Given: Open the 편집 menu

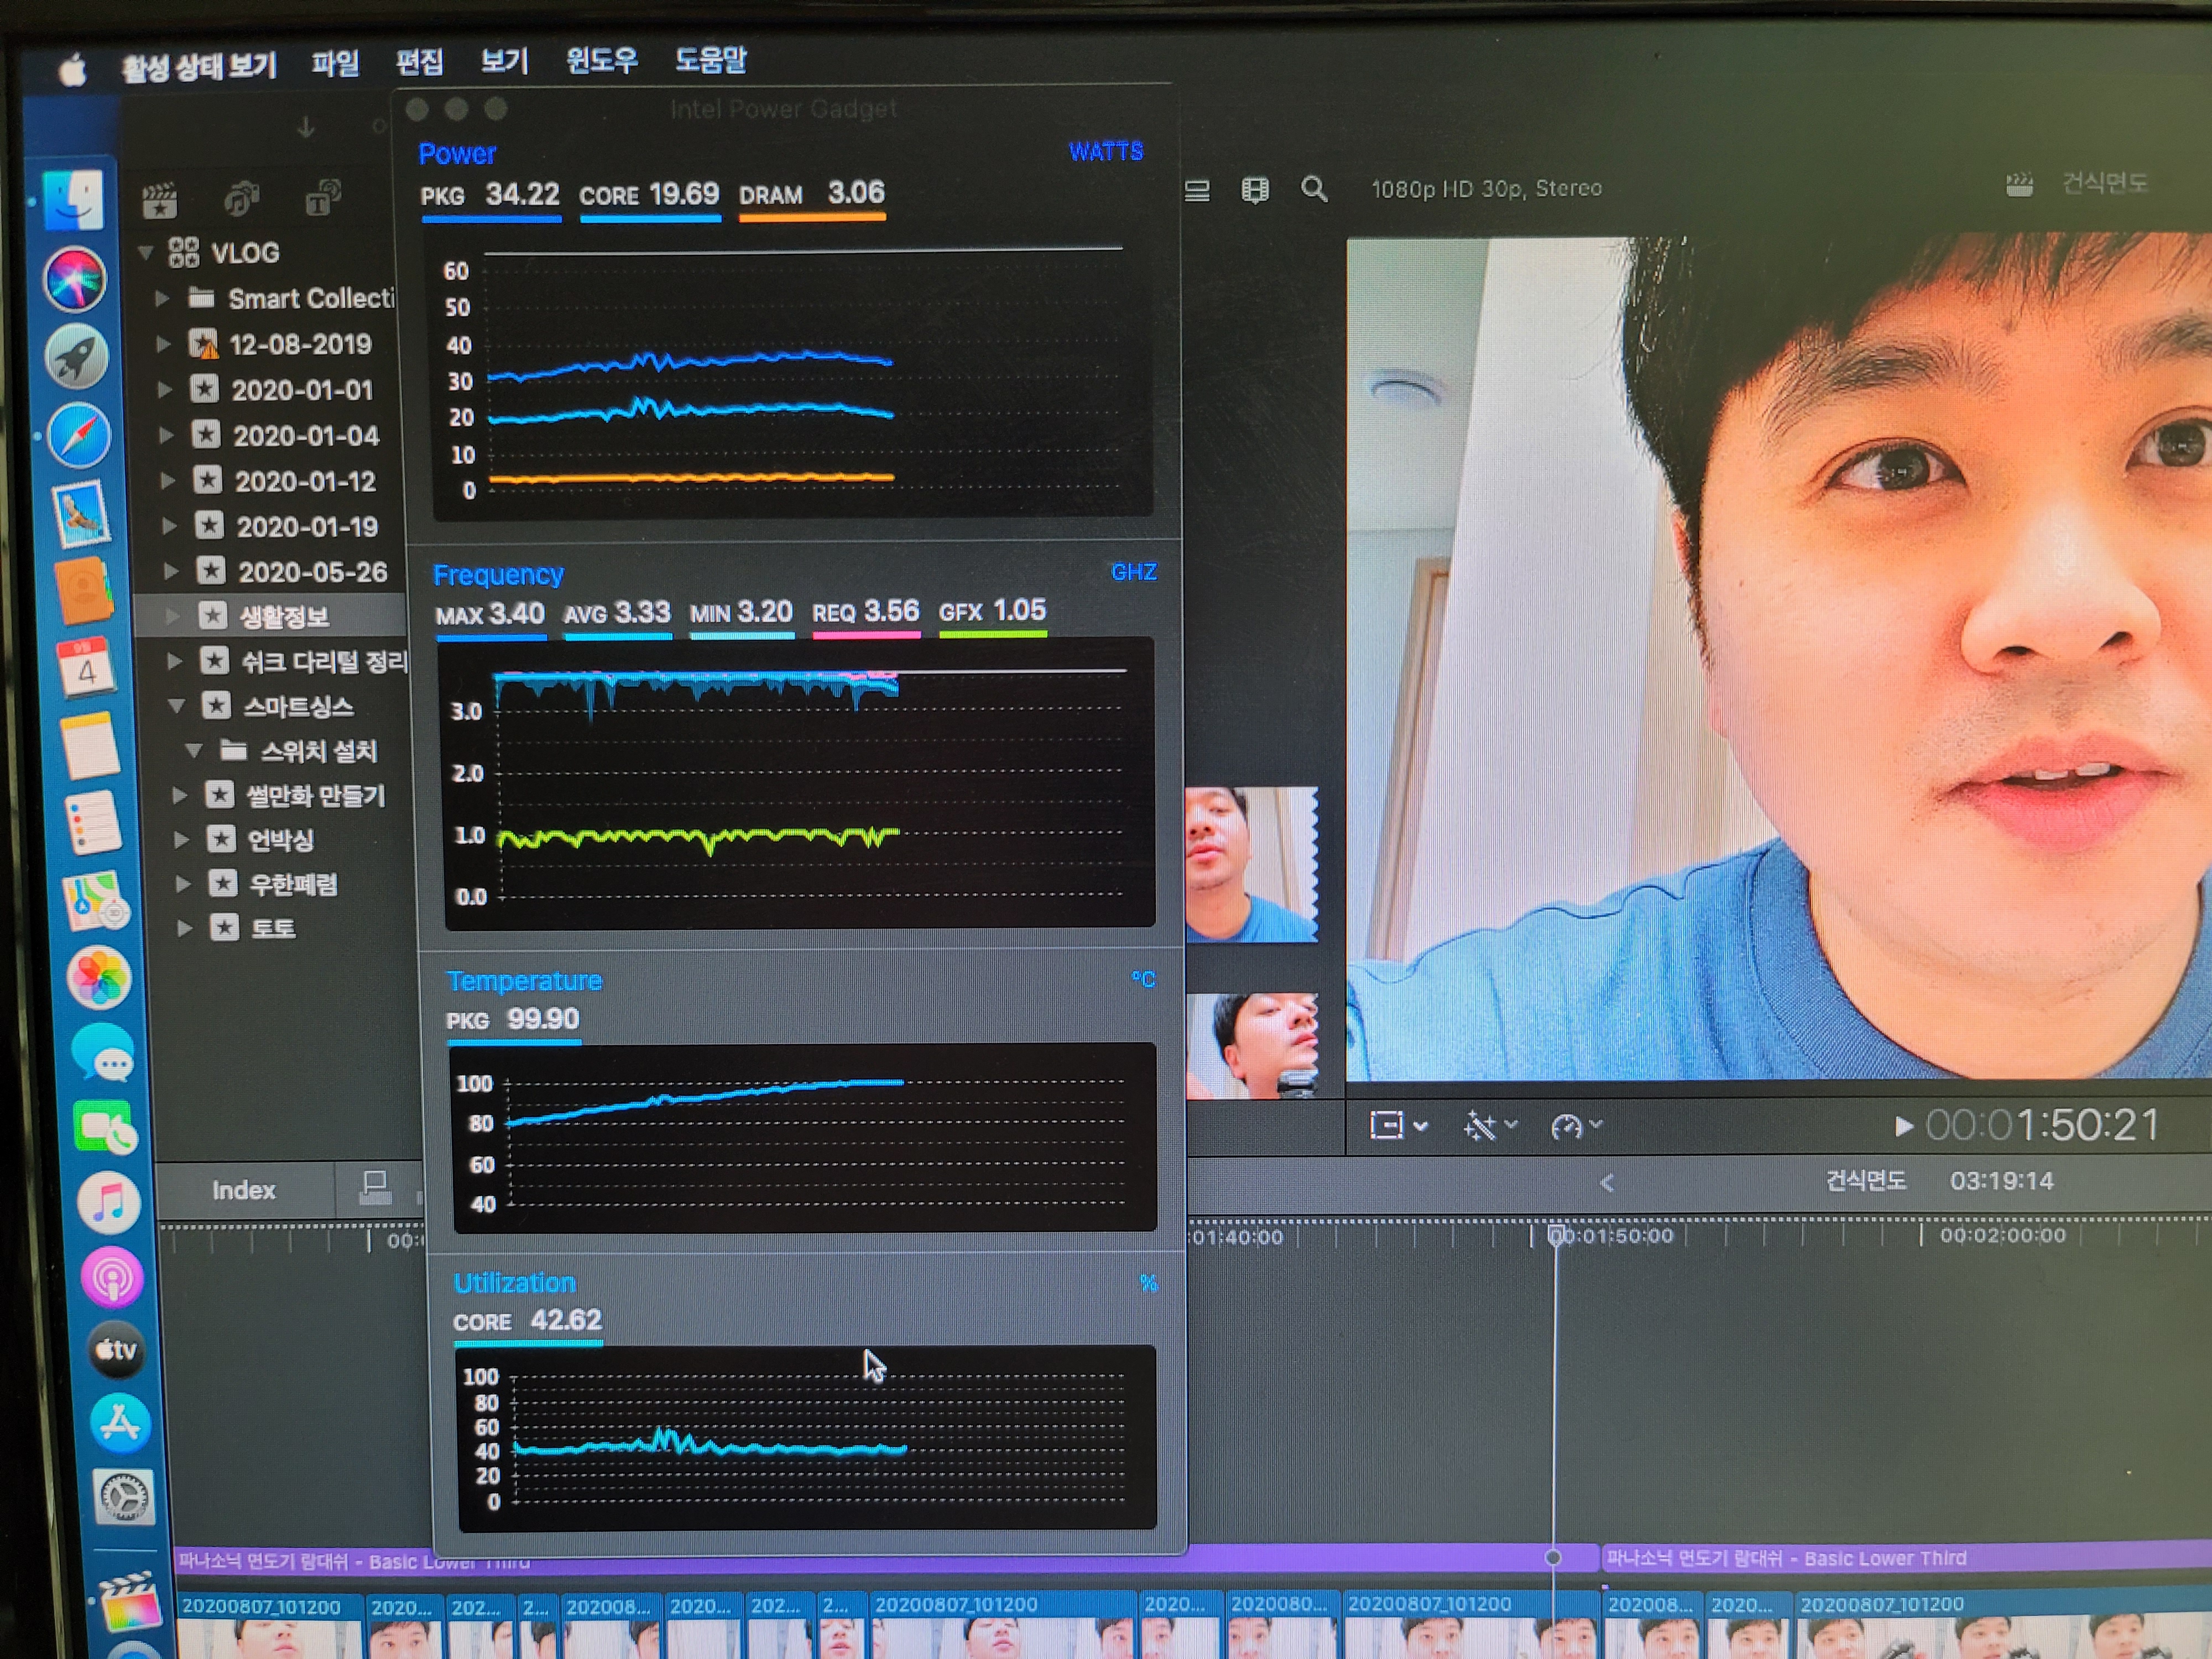Looking at the screenshot, I should click(x=419, y=62).
